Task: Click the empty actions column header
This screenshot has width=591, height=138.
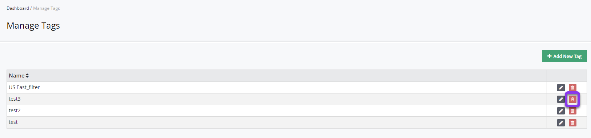Action: [567, 76]
